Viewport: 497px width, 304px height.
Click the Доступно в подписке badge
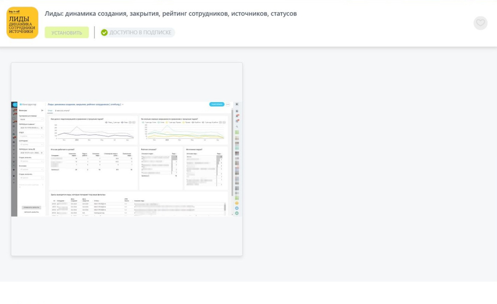tap(138, 33)
